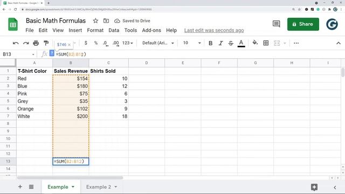Click the undo arrow icon
This screenshot has height=194, width=345.
click(16, 43)
